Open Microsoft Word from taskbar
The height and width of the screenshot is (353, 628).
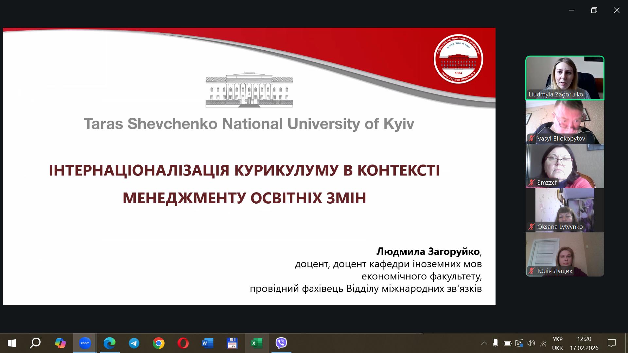[207, 343]
